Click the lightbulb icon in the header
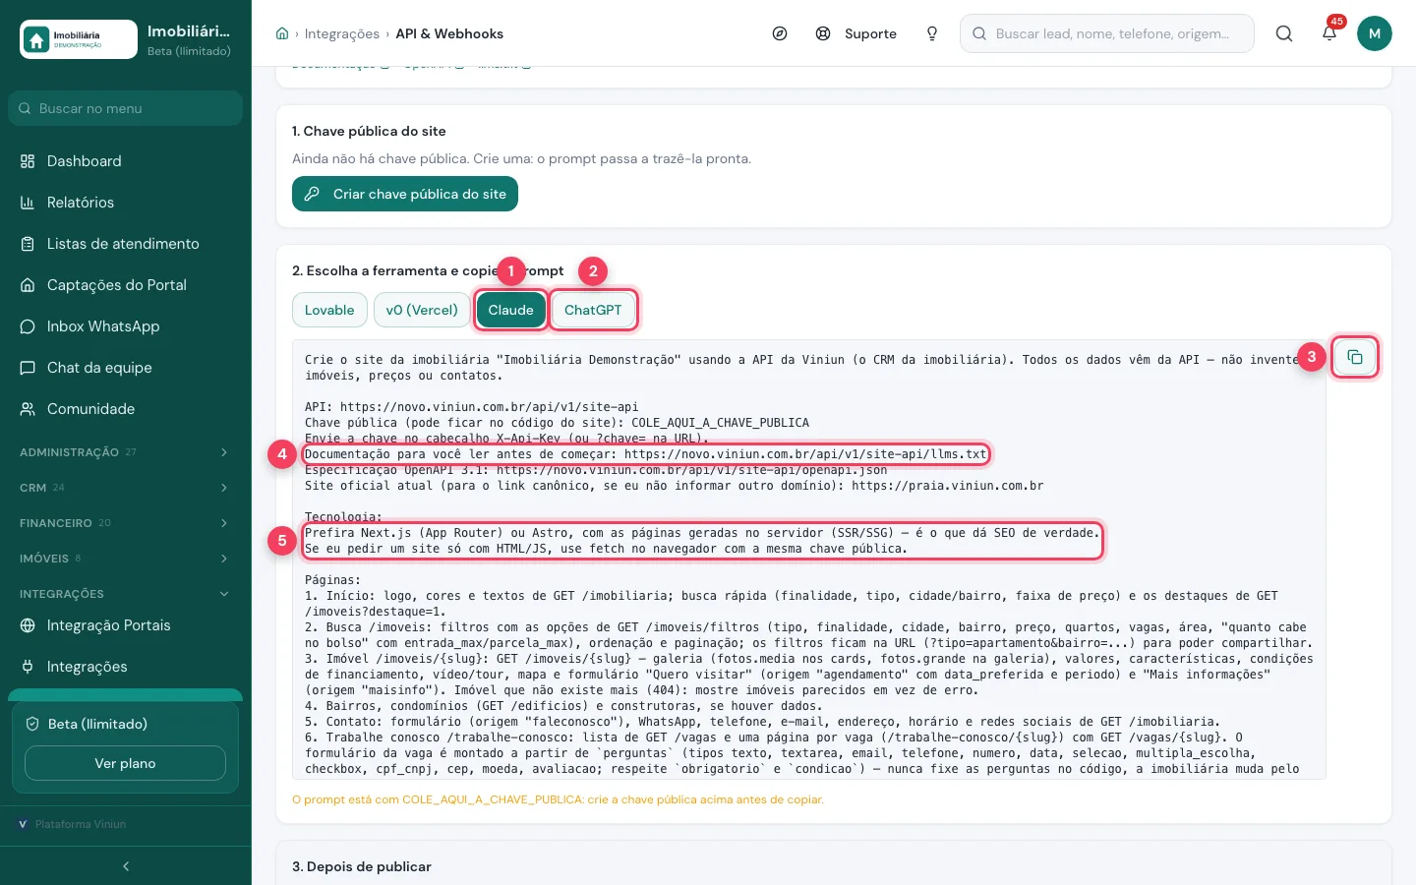The image size is (1416, 885). click(932, 33)
